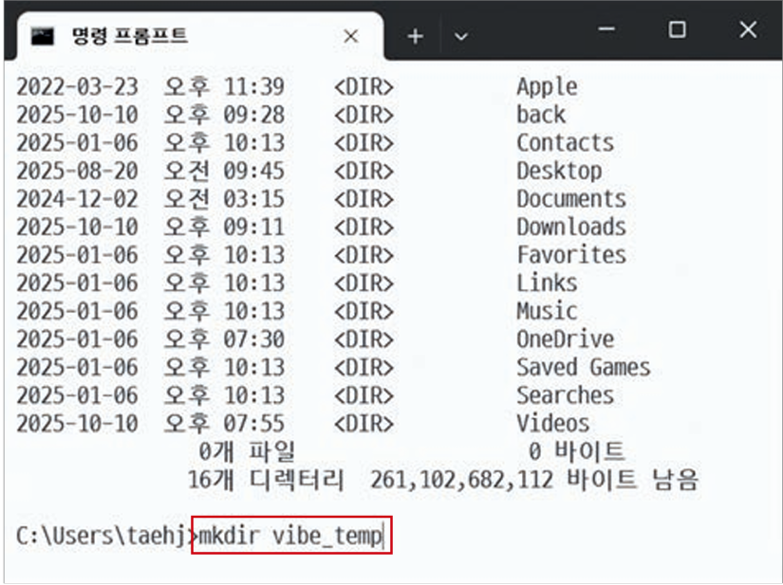Click the Apple directory name
This screenshot has height=585, width=783.
[547, 87]
